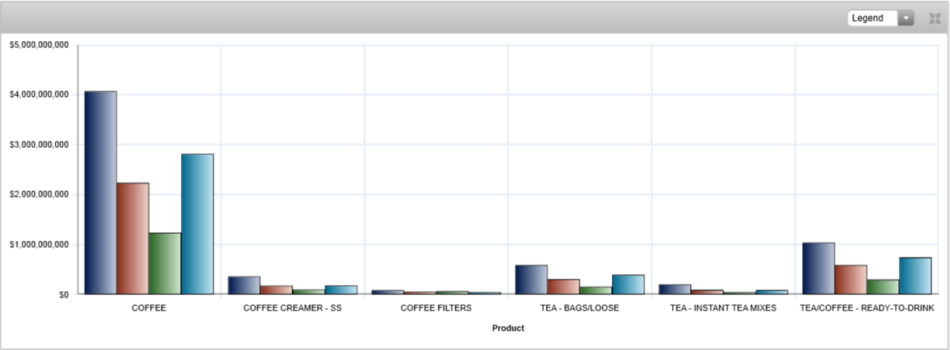Click the red TEA/COFFEE - READY-TO-DRINK bar
Screen dimensions: 950x350
point(851,280)
